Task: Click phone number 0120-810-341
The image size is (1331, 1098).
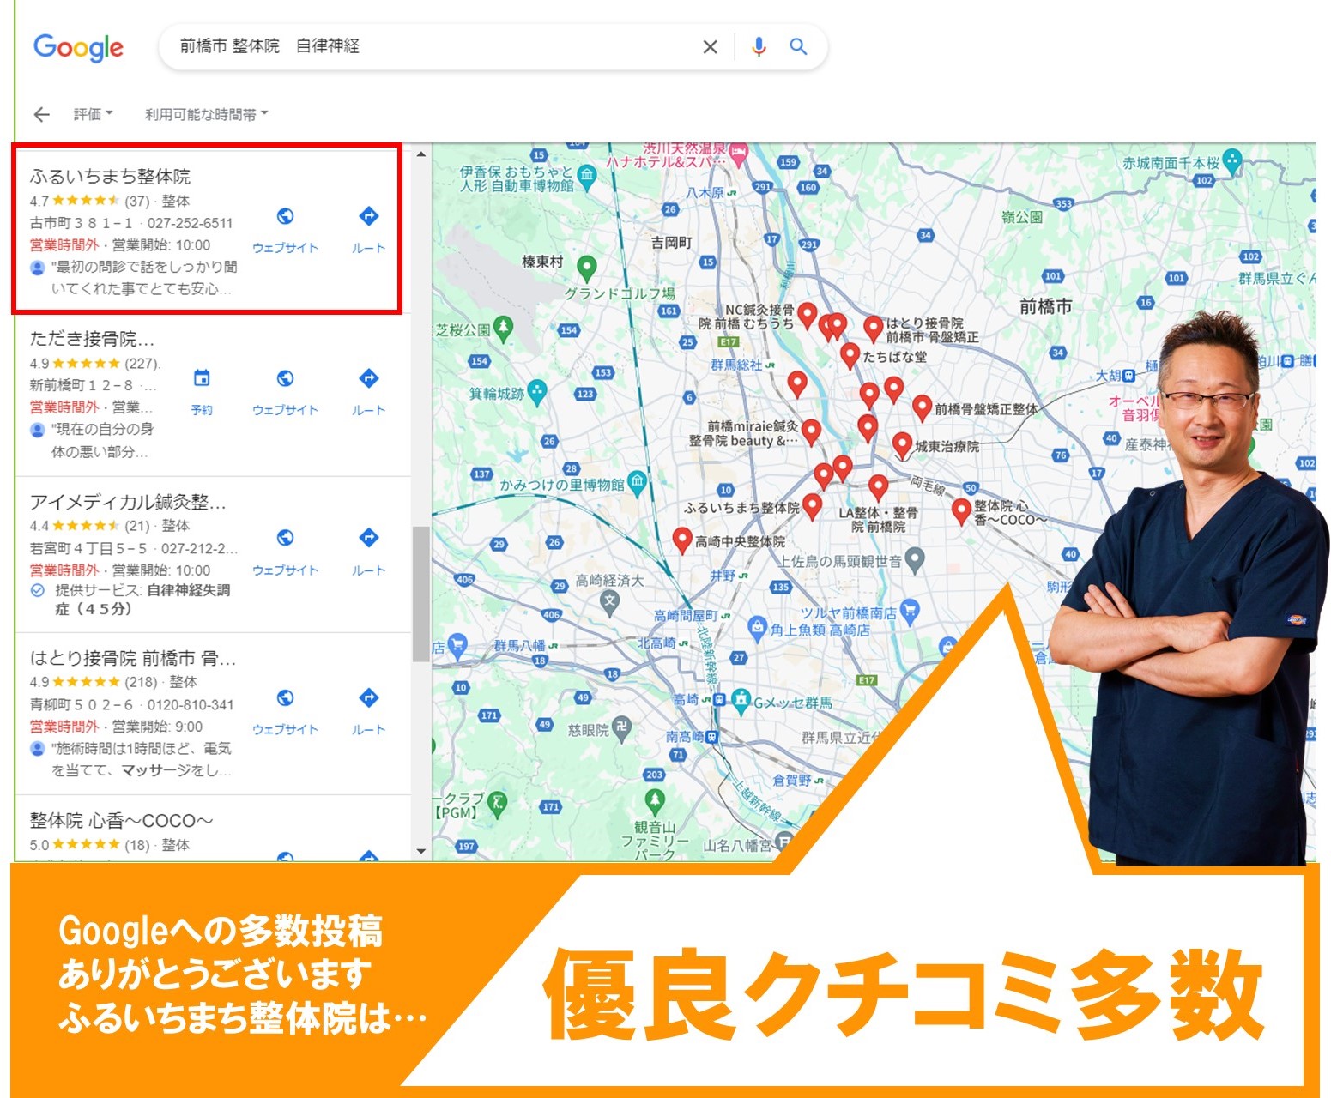Action: pos(191,705)
